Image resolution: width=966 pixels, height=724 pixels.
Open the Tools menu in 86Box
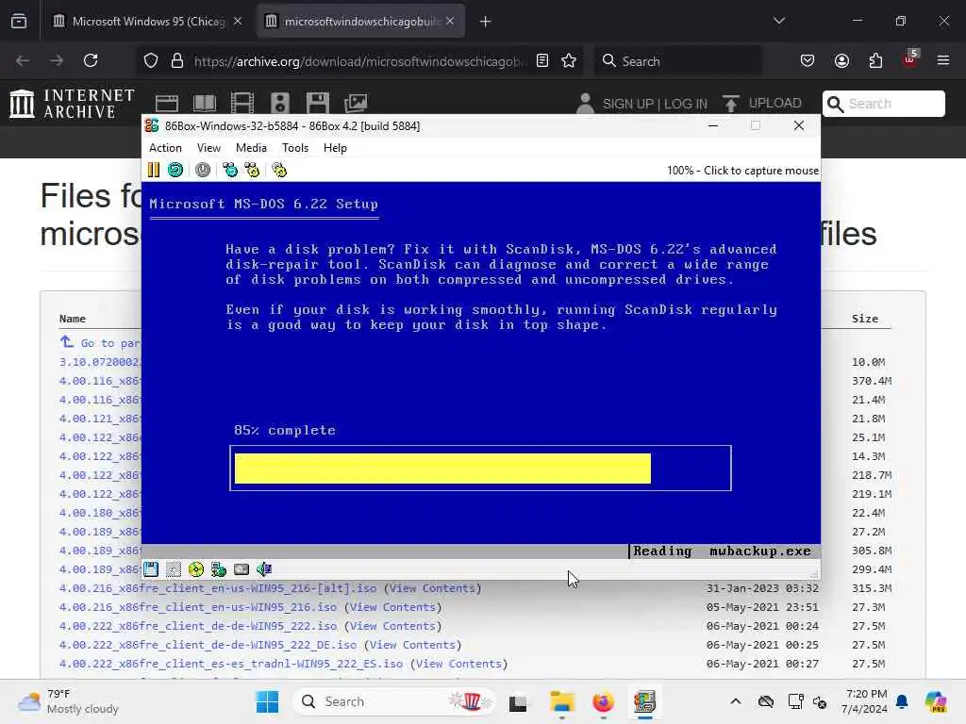pyautogui.click(x=295, y=148)
